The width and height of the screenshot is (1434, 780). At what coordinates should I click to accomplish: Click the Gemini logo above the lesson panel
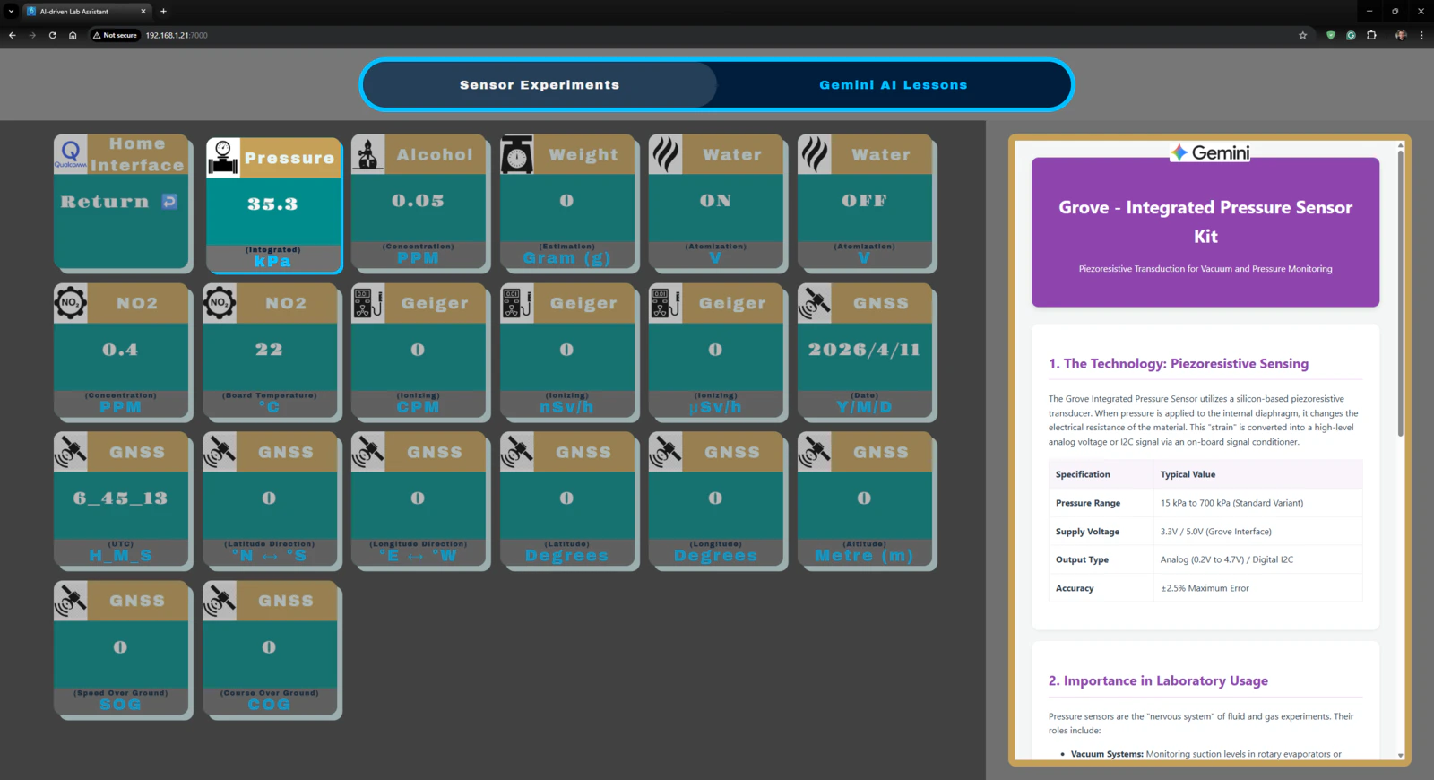click(x=1210, y=152)
